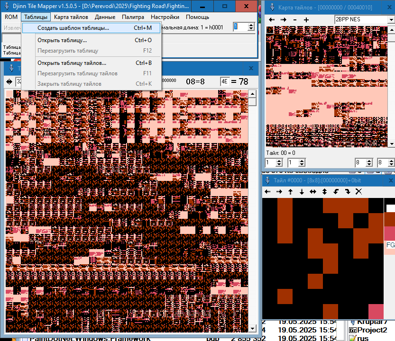The image size is (395, 341).
Task: Click the 4E hex value input field
Action: (225, 81)
